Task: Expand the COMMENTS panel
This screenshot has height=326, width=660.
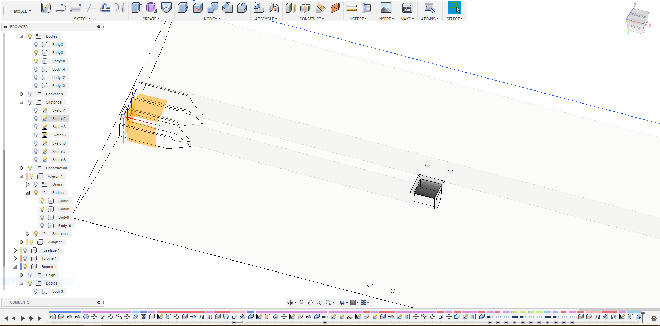Action: [99, 302]
